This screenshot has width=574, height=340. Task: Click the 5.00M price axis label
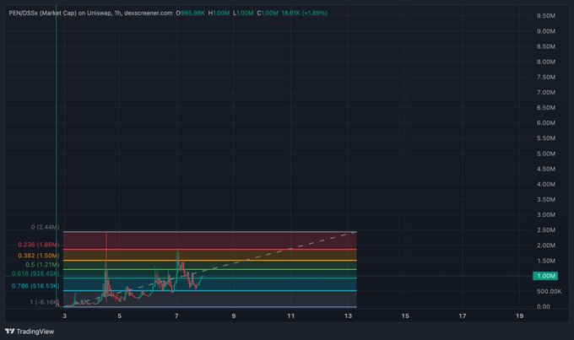pyautogui.click(x=546, y=154)
